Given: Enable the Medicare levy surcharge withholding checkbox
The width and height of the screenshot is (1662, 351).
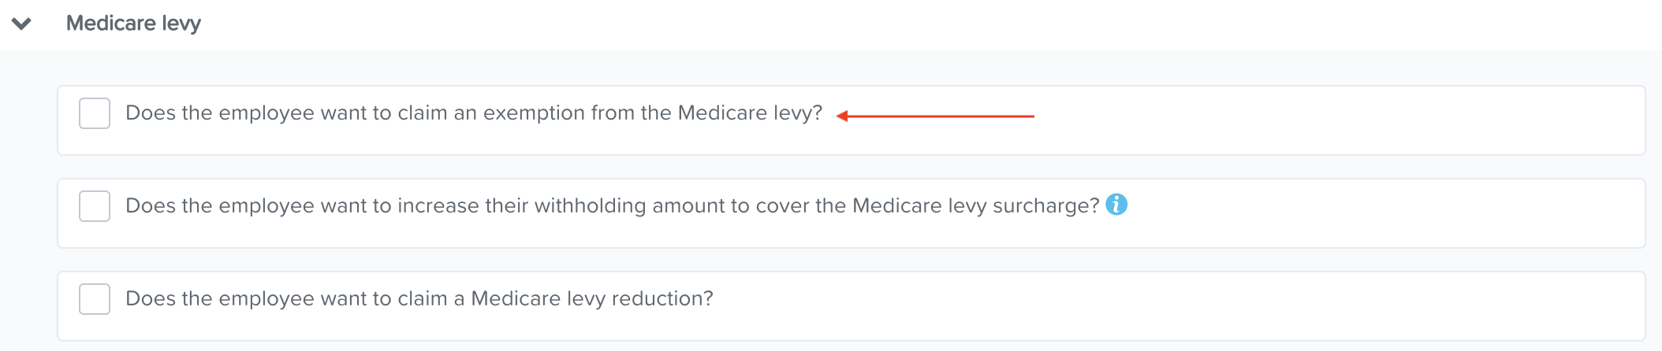Looking at the screenshot, I should pos(95,206).
